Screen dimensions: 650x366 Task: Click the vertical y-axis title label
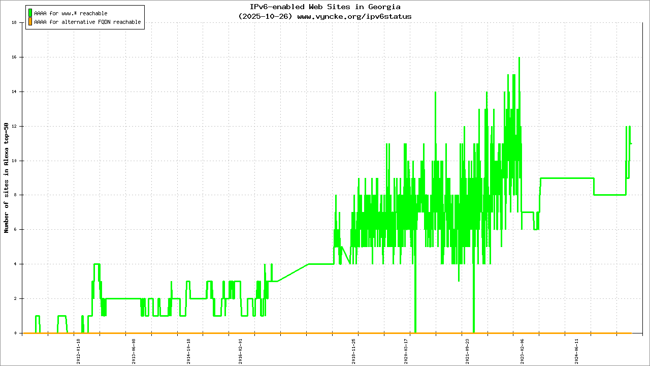(x=7, y=178)
